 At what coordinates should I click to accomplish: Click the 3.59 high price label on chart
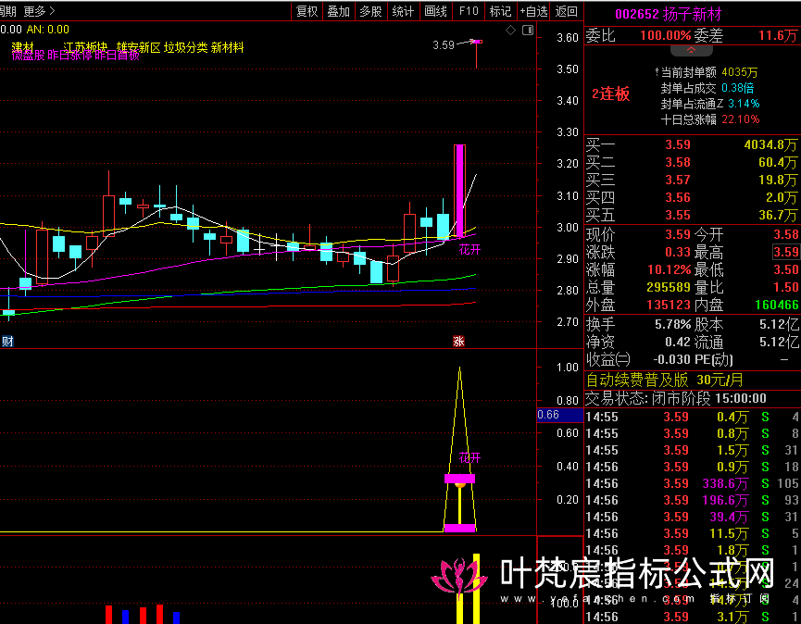coord(444,45)
